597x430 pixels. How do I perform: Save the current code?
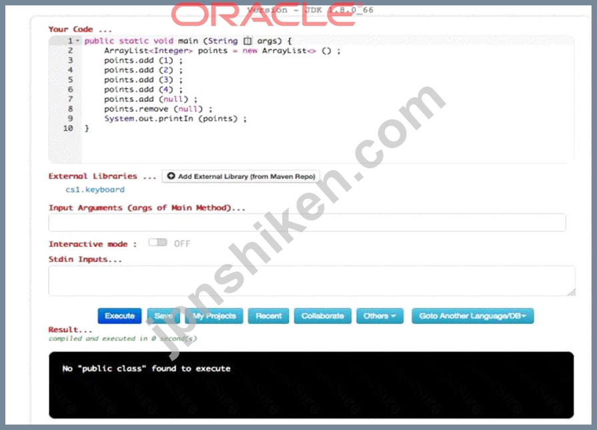click(x=163, y=316)
